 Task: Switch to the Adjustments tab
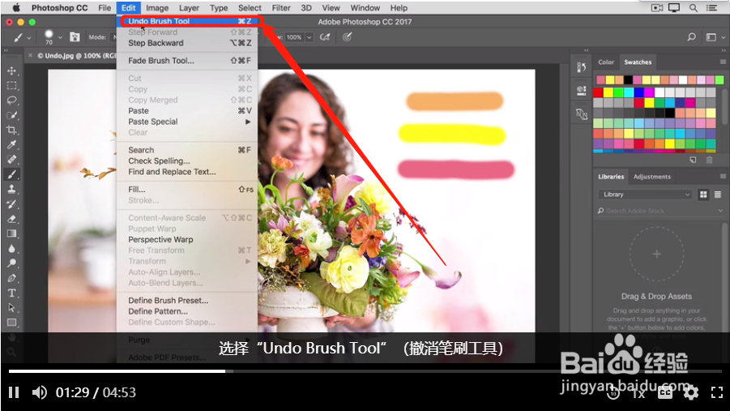tap(651, 177)
